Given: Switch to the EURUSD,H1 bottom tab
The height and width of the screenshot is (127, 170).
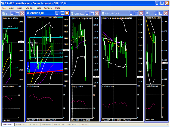Looking at the screenshot, I should [59, 124].
